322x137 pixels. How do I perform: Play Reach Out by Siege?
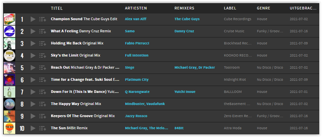click(33, 68)
